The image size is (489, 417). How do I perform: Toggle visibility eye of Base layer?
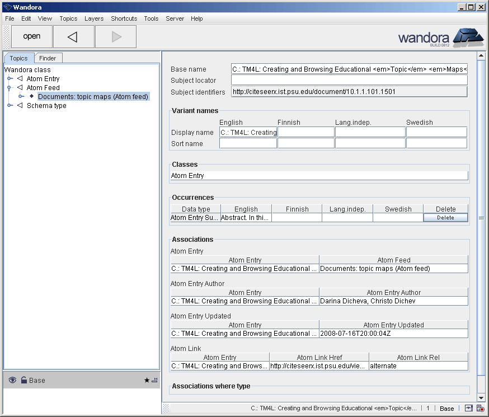point(12,380)
